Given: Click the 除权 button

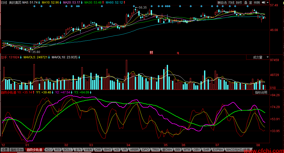Looking at the screenshot, I should [239, 3].
